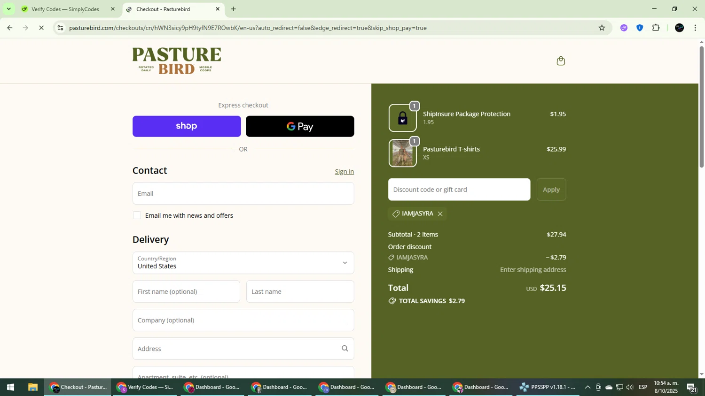The height and width of the screenshot is (396, 705).
Task: Click the ShipInsure Package Protection lock thumbnail
Action: coord(402,118)
